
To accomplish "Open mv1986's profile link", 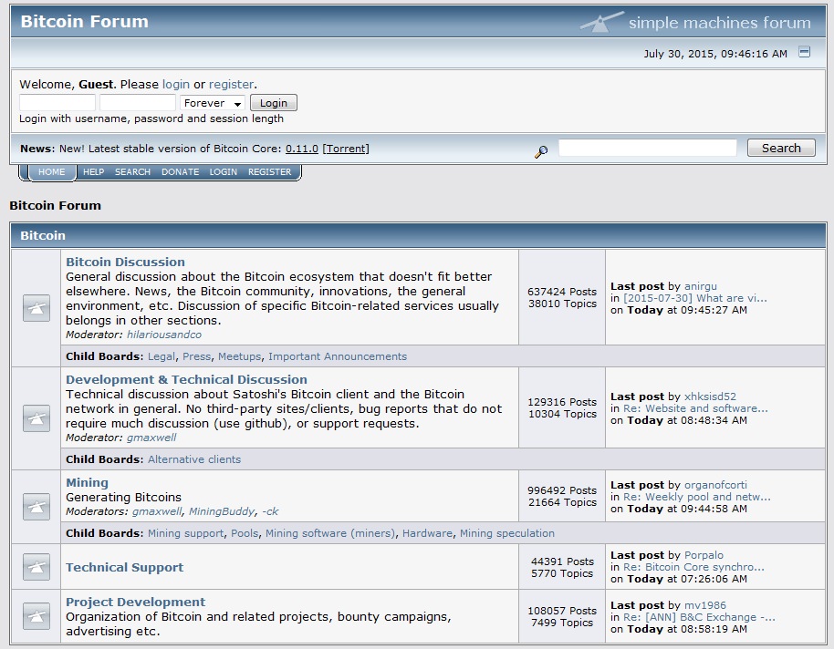I will [x=704, y=605].
